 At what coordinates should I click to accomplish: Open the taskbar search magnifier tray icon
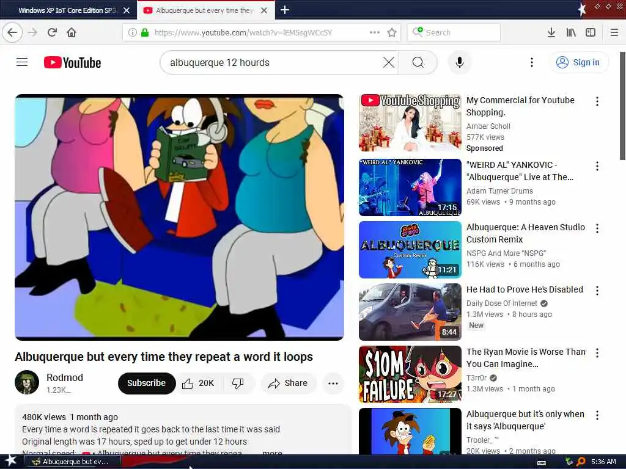(581, 462)
